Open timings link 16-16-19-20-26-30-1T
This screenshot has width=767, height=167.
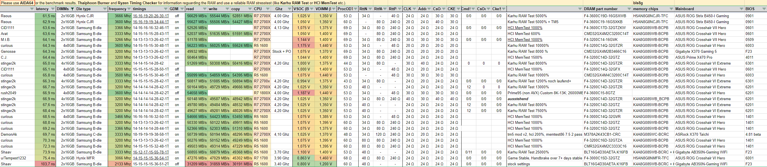point(151,16)
